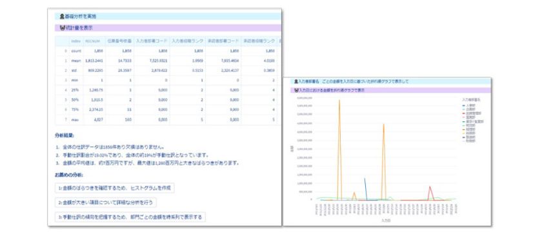542x238 pixels.
Task: Select suggestion 3 to show time series
Action: [x=130, y=217]
